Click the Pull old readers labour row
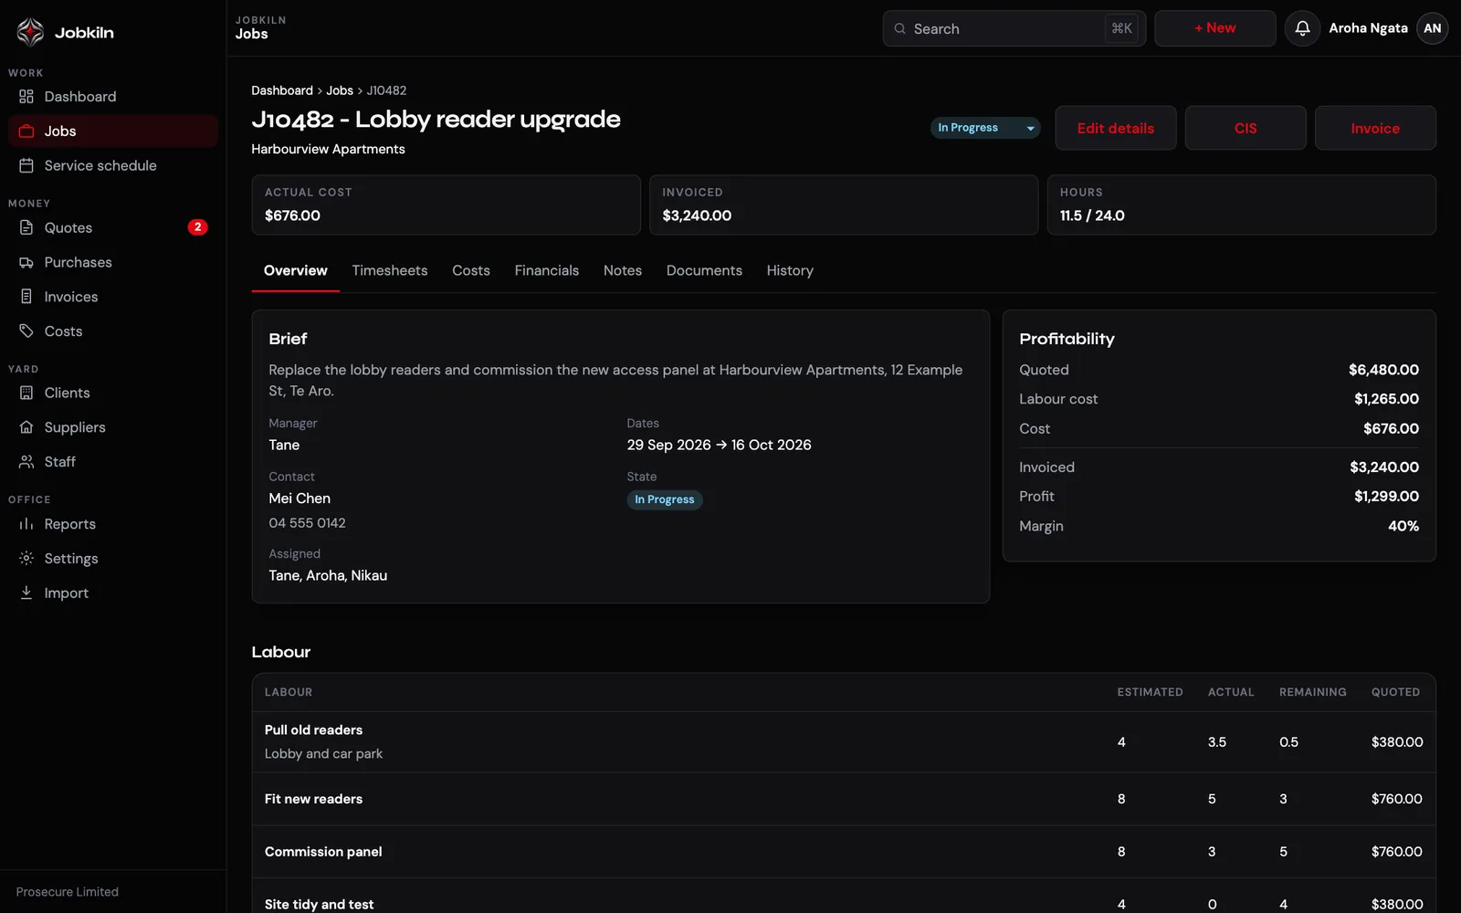 pyautogui.click(x=844, y=742)
